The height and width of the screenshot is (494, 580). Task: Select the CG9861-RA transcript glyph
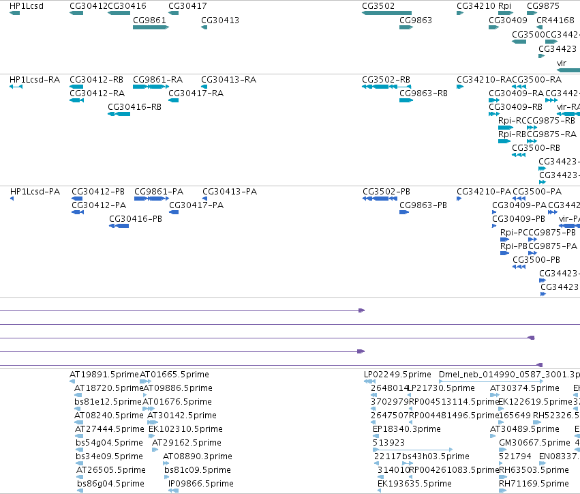click(151, 87)
